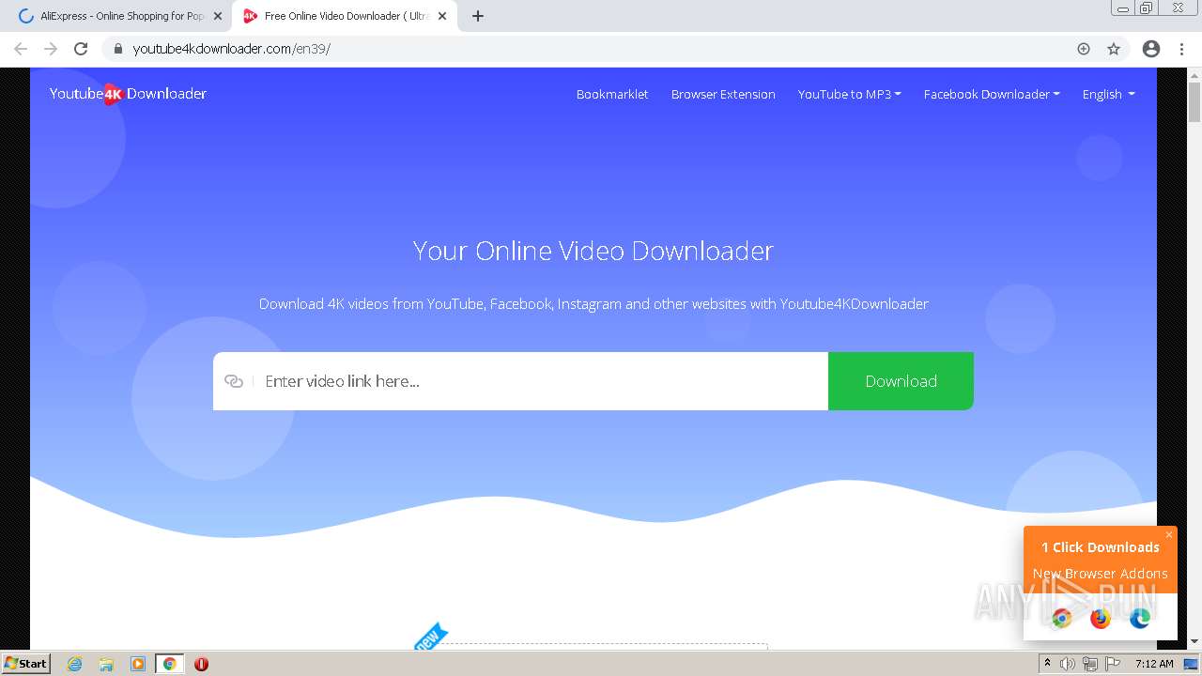
Task: Open a new browser tab with plus button
Action: click(478, 16)
